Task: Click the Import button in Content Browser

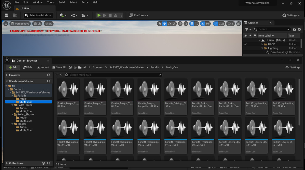Action: (42, 67)
